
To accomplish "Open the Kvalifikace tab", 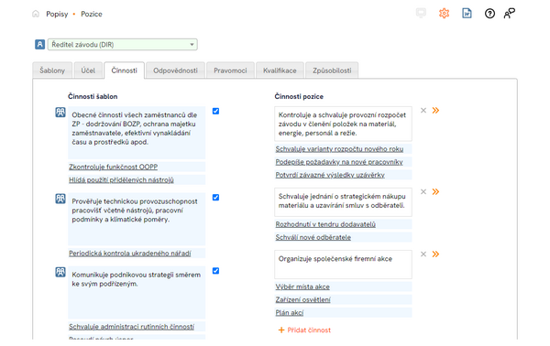I will coord(280,70).
